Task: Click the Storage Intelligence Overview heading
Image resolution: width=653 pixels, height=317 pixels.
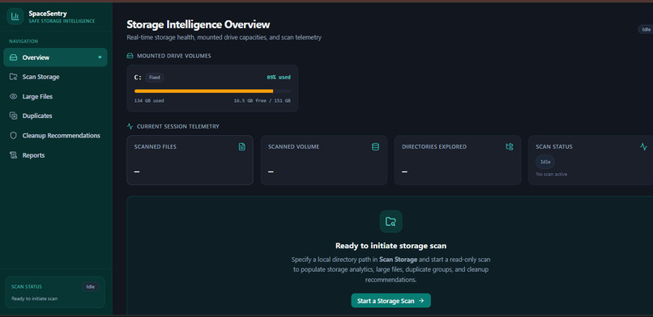Action: [x=198, y=24]
